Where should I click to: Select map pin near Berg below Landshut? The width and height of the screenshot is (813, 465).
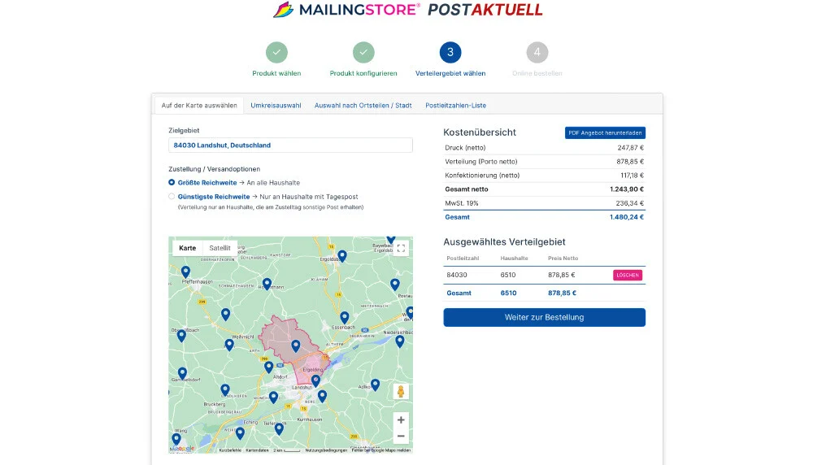322,397
